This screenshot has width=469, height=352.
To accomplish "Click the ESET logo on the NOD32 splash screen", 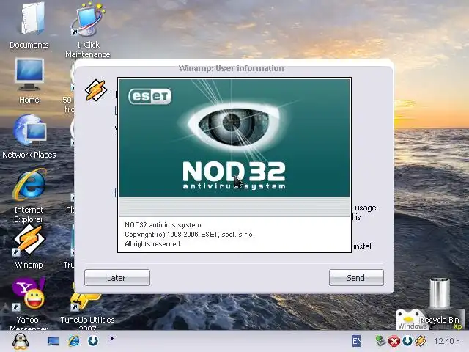I will 149,96.
